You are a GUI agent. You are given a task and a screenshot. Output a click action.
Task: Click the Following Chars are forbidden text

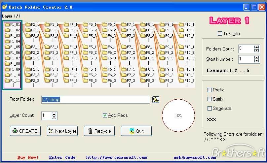(233, 134)
